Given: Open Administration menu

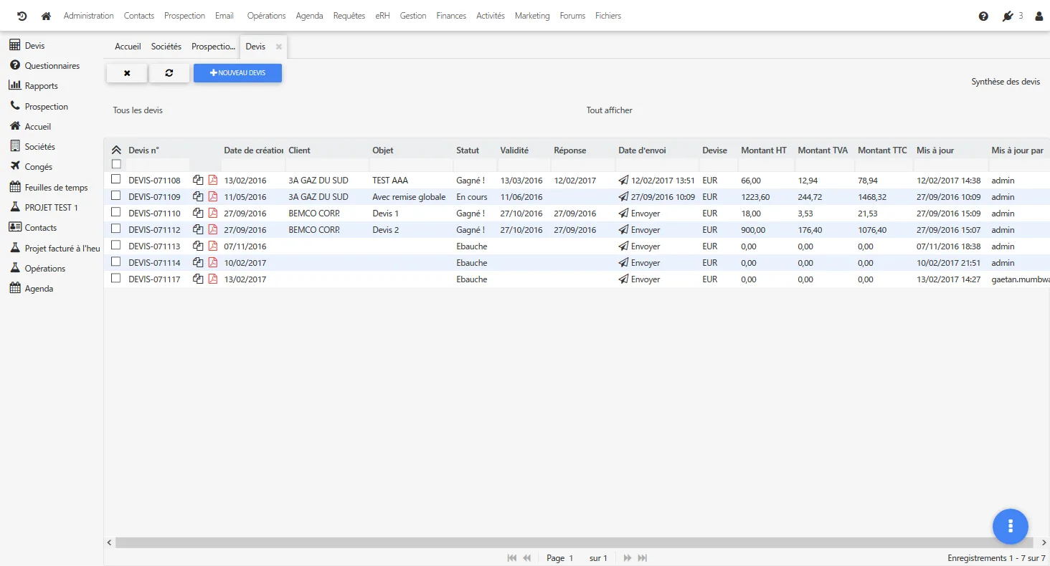Looking at the screenshot, I should pyautogui.click(x=89, y=16).
